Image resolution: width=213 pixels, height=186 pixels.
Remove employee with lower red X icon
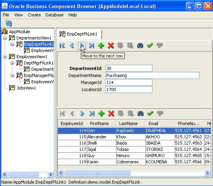[111, 114]
